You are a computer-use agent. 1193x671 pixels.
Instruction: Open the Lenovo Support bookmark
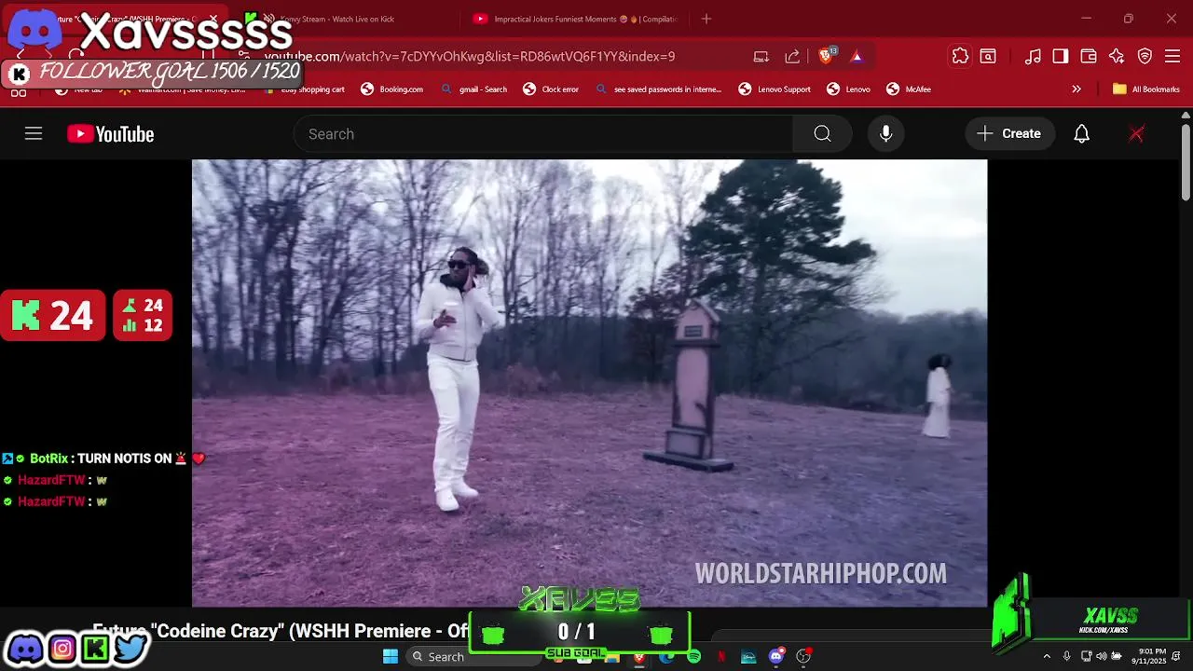click(x=775, y=89)
